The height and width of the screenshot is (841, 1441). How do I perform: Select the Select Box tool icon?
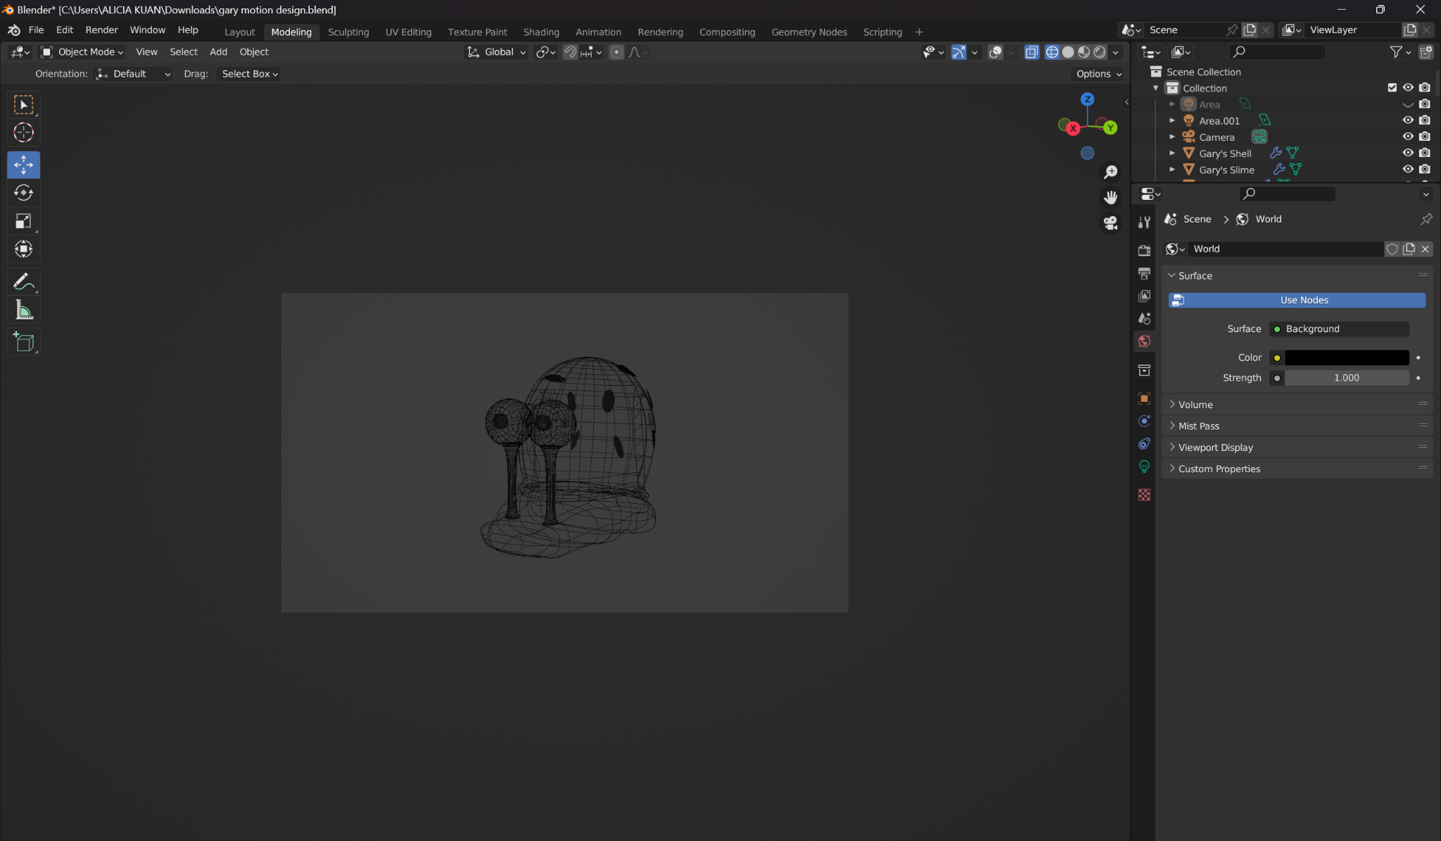pos(23,105)
